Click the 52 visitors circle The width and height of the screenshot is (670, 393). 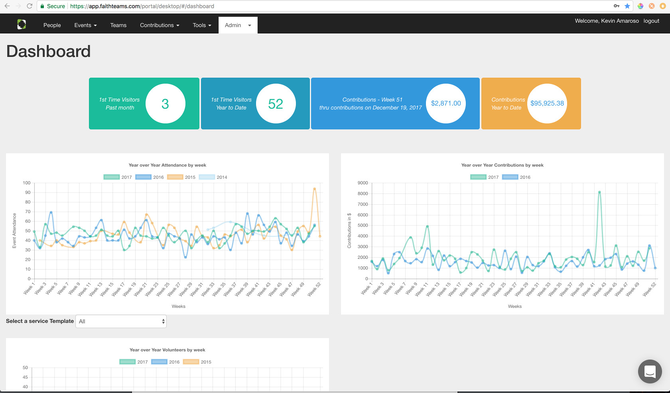(276, 104)
